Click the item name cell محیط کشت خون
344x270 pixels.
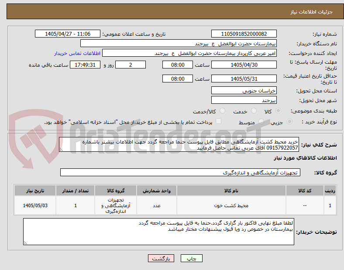(x=231, y=205)
